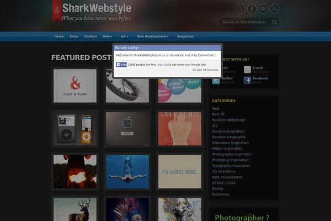Viewport: 331px width, 221px height.
Task: Open the Store menu item
Action: pyautogui.click(x=74, y=36)
